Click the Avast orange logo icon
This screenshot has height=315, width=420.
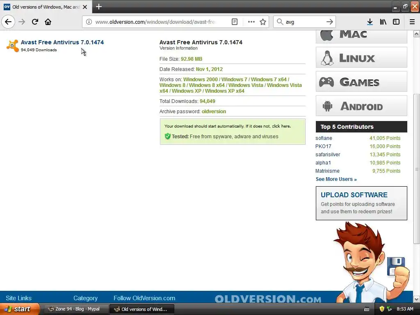12,46
